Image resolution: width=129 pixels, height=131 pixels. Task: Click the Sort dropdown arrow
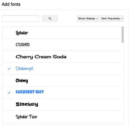122,19
